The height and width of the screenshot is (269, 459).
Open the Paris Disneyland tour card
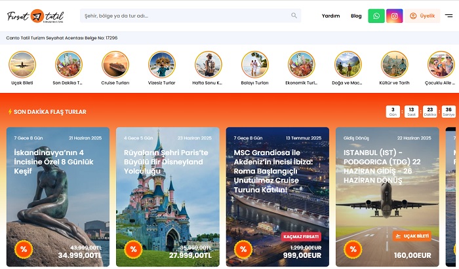(168, 197)
